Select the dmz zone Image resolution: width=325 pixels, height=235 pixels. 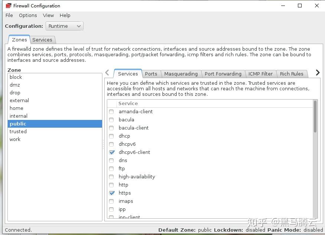(55, 85)
